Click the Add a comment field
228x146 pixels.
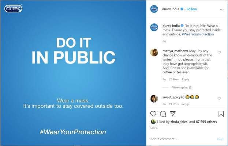tap(183, 139)
